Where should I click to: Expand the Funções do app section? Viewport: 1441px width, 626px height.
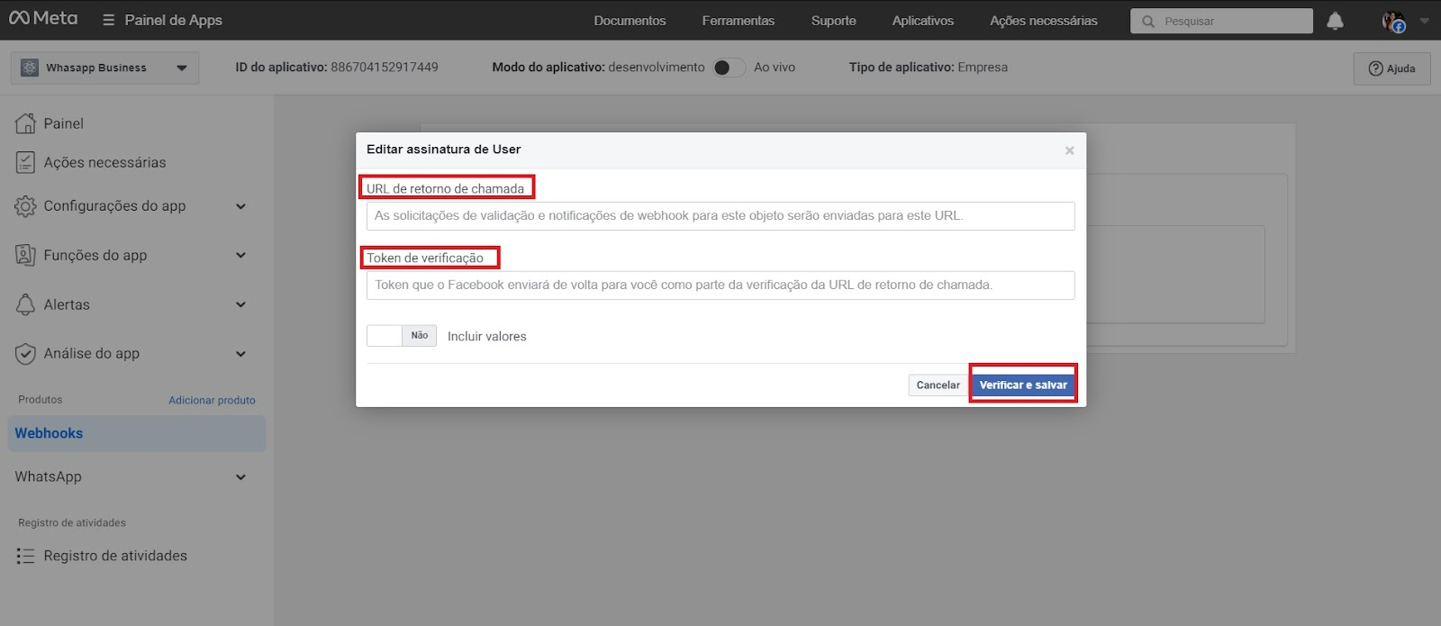pyautogui.click(x=240, y=256)
